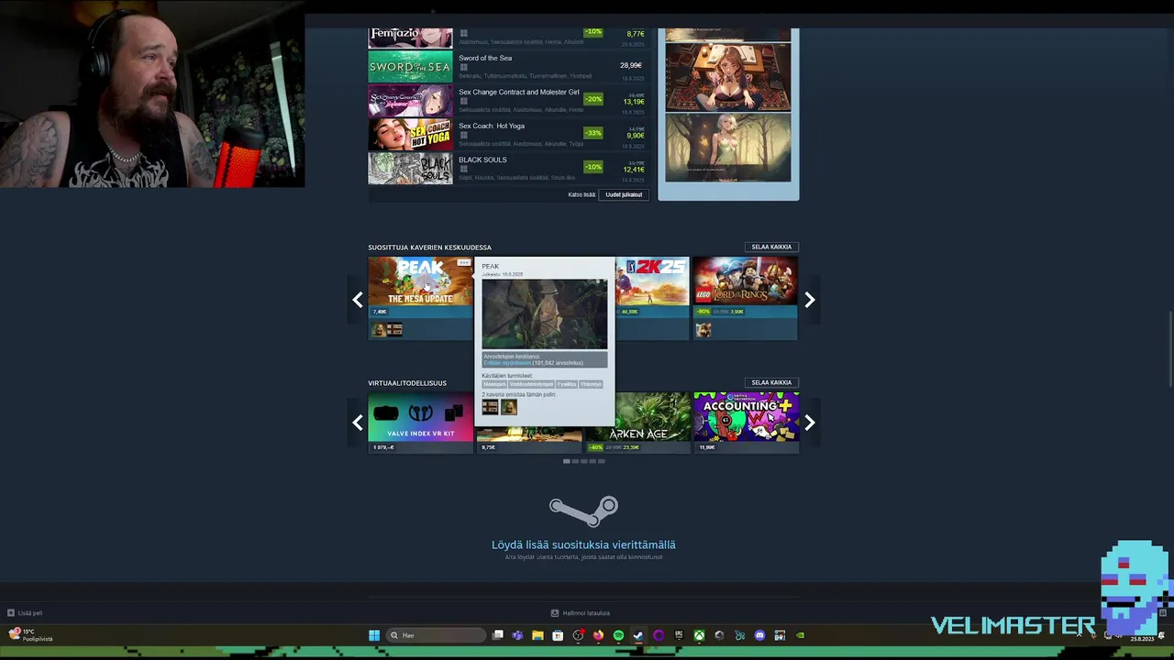This screenshot has width=1174, height=660.
Task: Open the three-dot menu on PEAK card
Action: (x=464, y=263)
